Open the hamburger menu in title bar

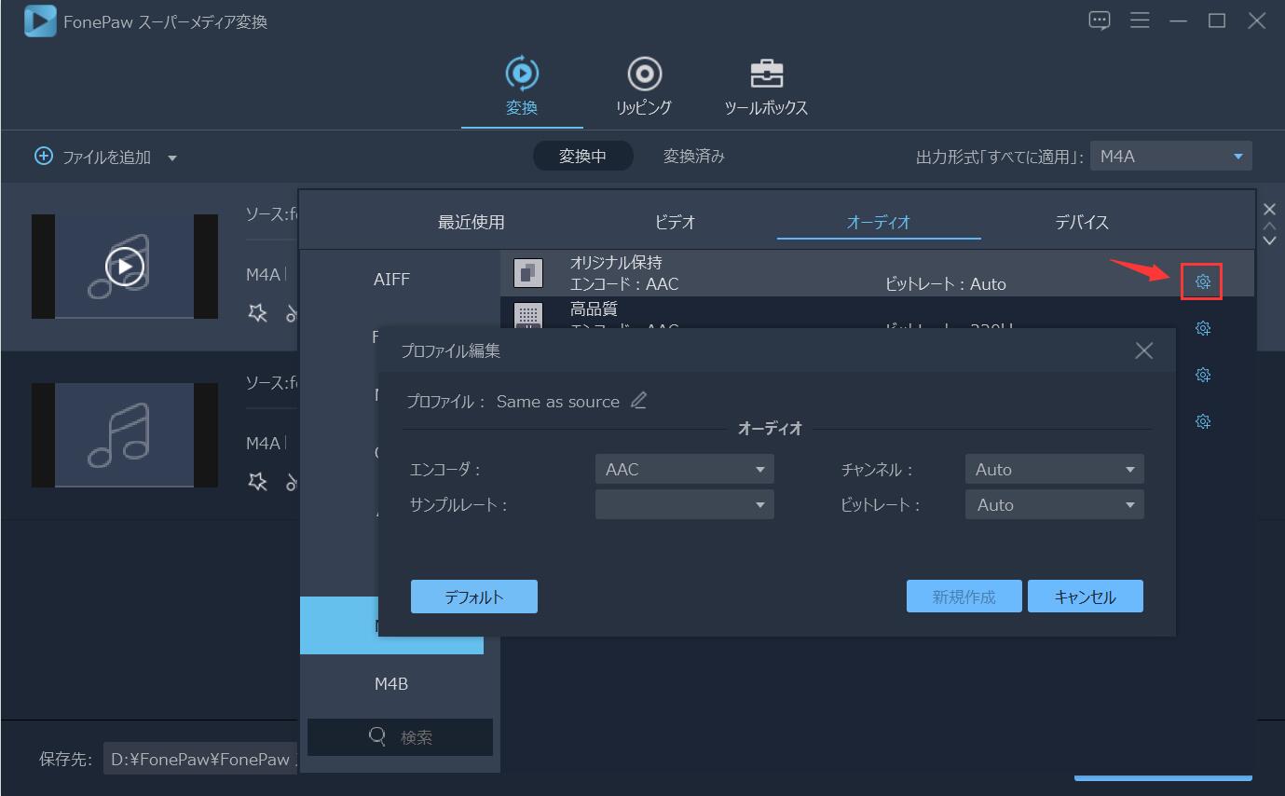tap(1139, 21)
